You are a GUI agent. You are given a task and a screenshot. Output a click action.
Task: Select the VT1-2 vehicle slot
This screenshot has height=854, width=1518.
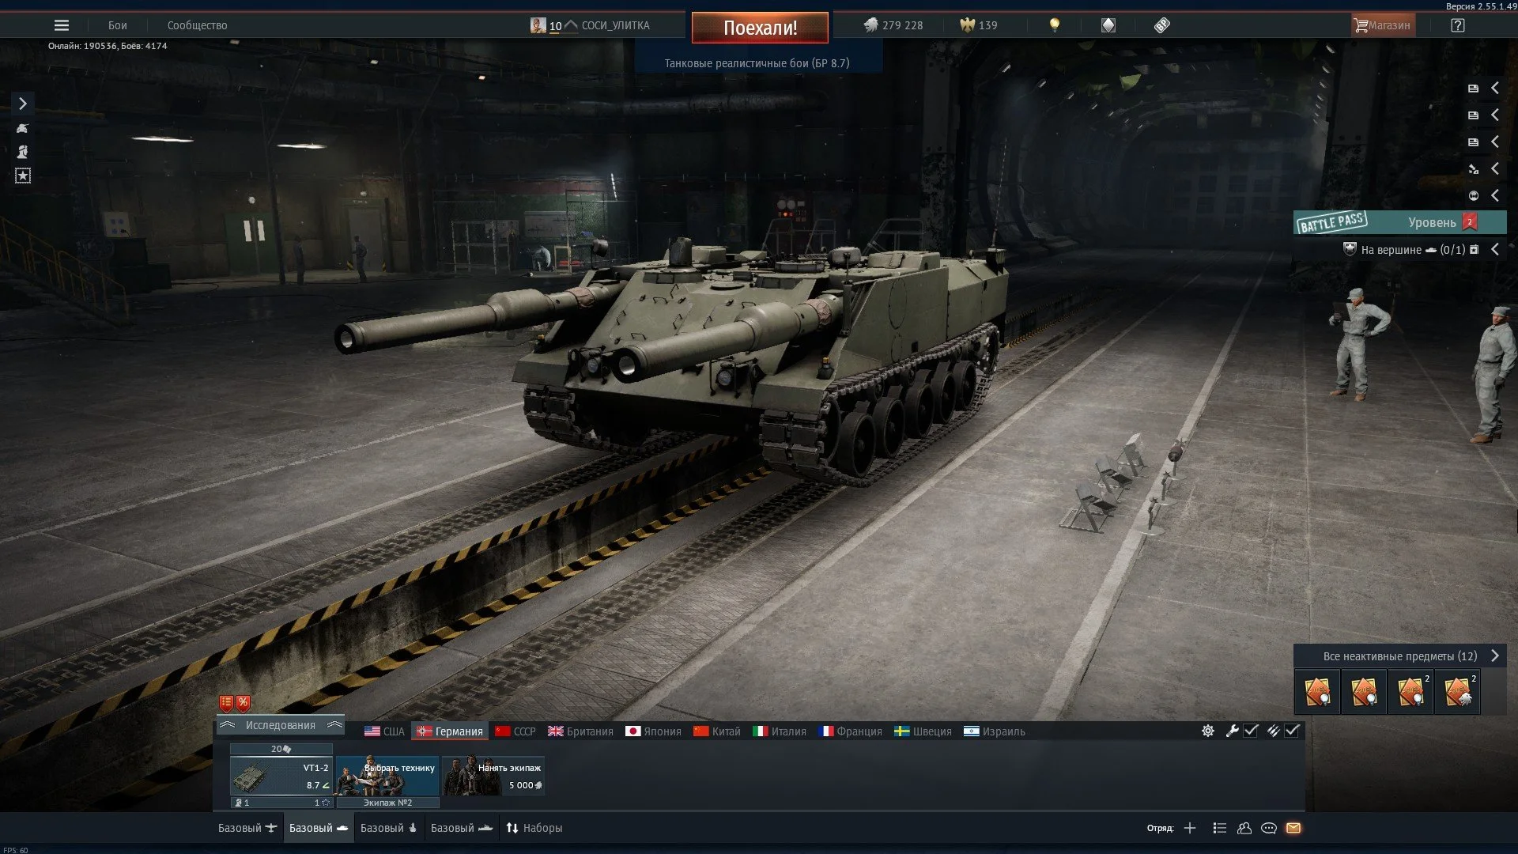(x=281, y=777)
